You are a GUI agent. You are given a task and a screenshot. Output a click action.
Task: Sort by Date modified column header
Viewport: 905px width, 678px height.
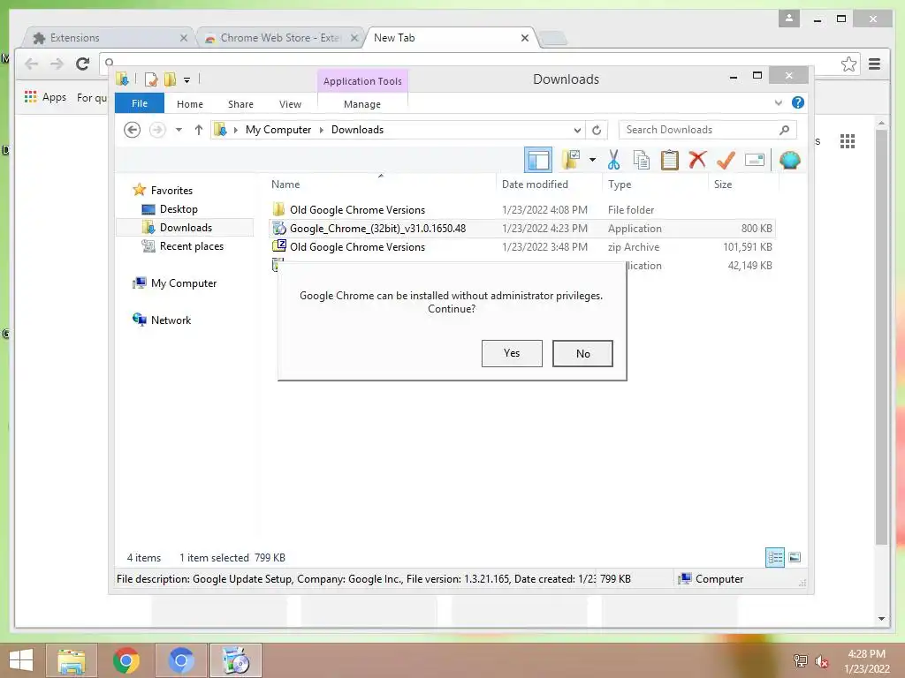point(549,185)
